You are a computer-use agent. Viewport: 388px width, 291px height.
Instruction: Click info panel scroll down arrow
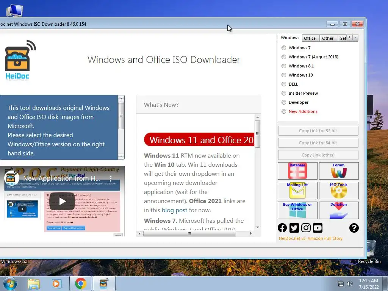(x=121, y=156)
